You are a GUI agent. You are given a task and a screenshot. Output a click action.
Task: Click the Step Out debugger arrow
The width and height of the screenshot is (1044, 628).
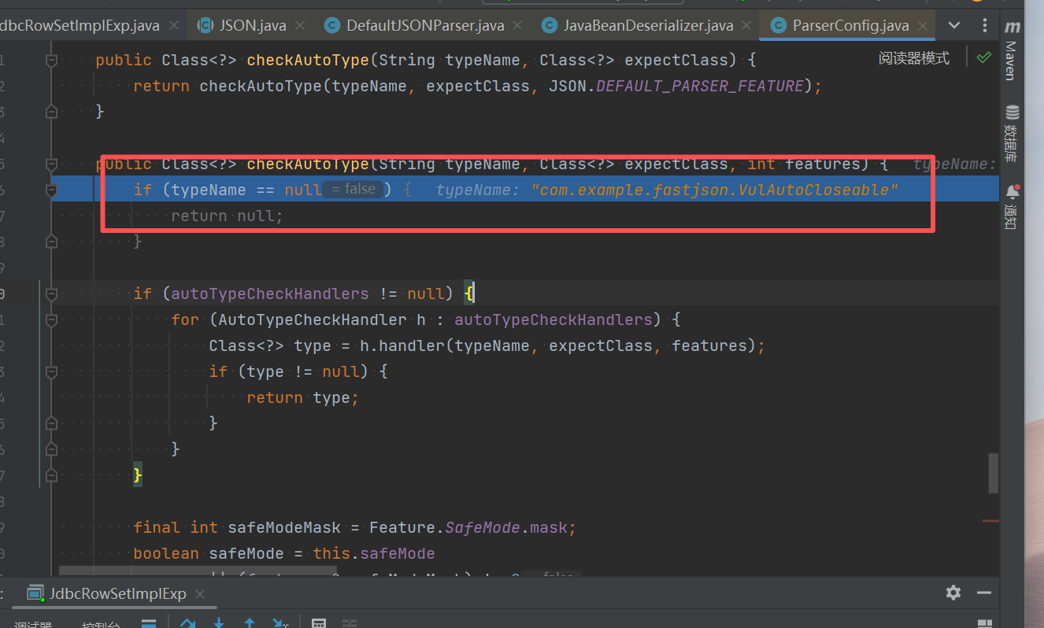(x=250, y=623)
